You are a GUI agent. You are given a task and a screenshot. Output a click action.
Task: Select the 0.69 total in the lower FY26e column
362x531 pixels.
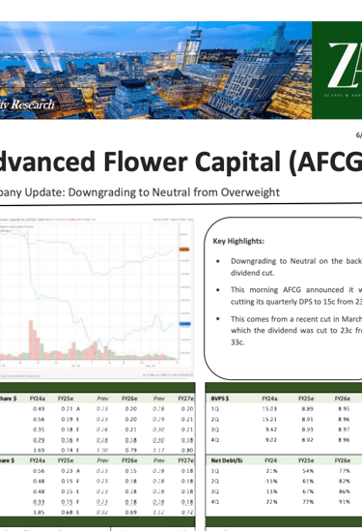pyautogui.click(x=131, y=513)
